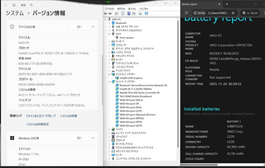Image resolution: width=265 pixels, height=168 pixels.
Task: Select the Intel(R) UHD Graphics device
Action: (131, 78)
